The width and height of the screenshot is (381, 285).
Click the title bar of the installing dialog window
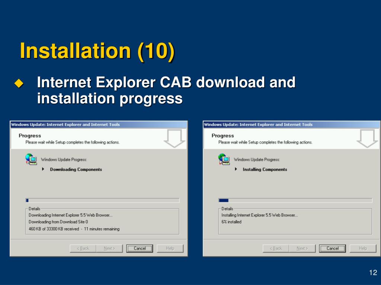[292, 125]
